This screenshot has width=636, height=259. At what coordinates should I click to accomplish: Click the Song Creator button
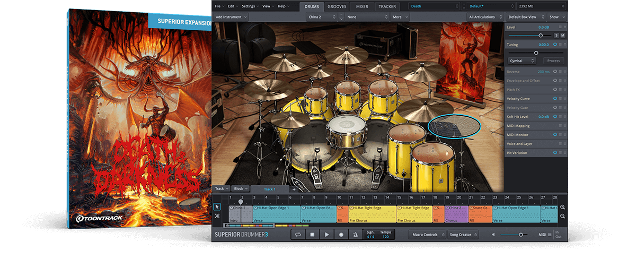pyautogui.click(x=462, y=235)
